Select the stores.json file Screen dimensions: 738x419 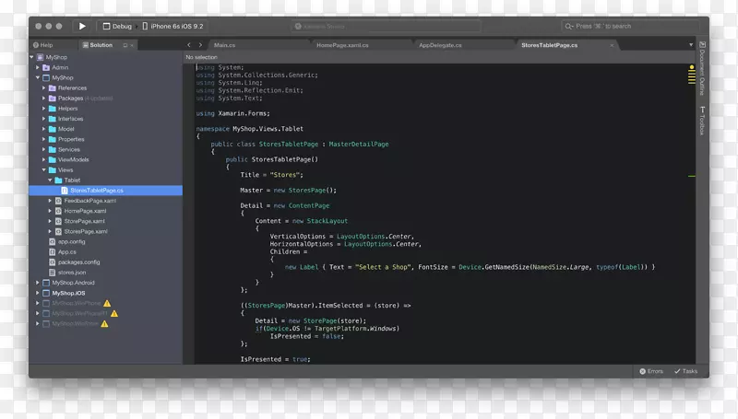pos(72,273)
